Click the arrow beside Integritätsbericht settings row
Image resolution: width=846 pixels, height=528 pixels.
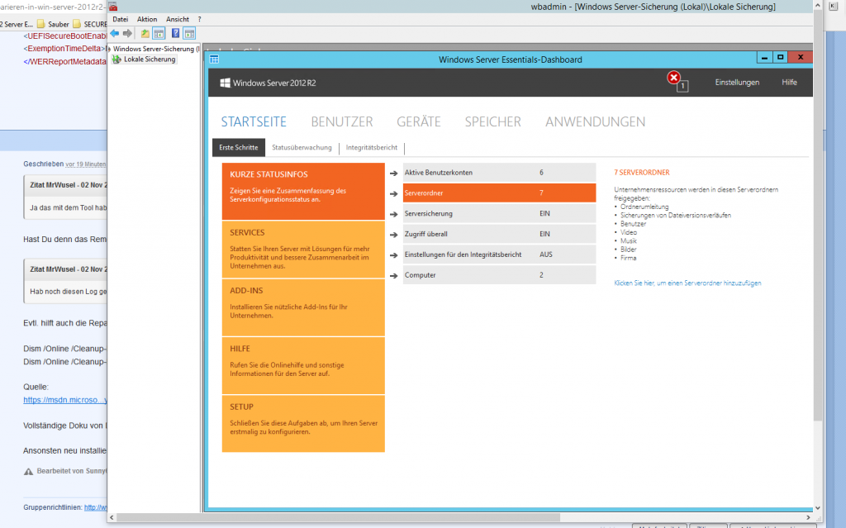[394, 255]
